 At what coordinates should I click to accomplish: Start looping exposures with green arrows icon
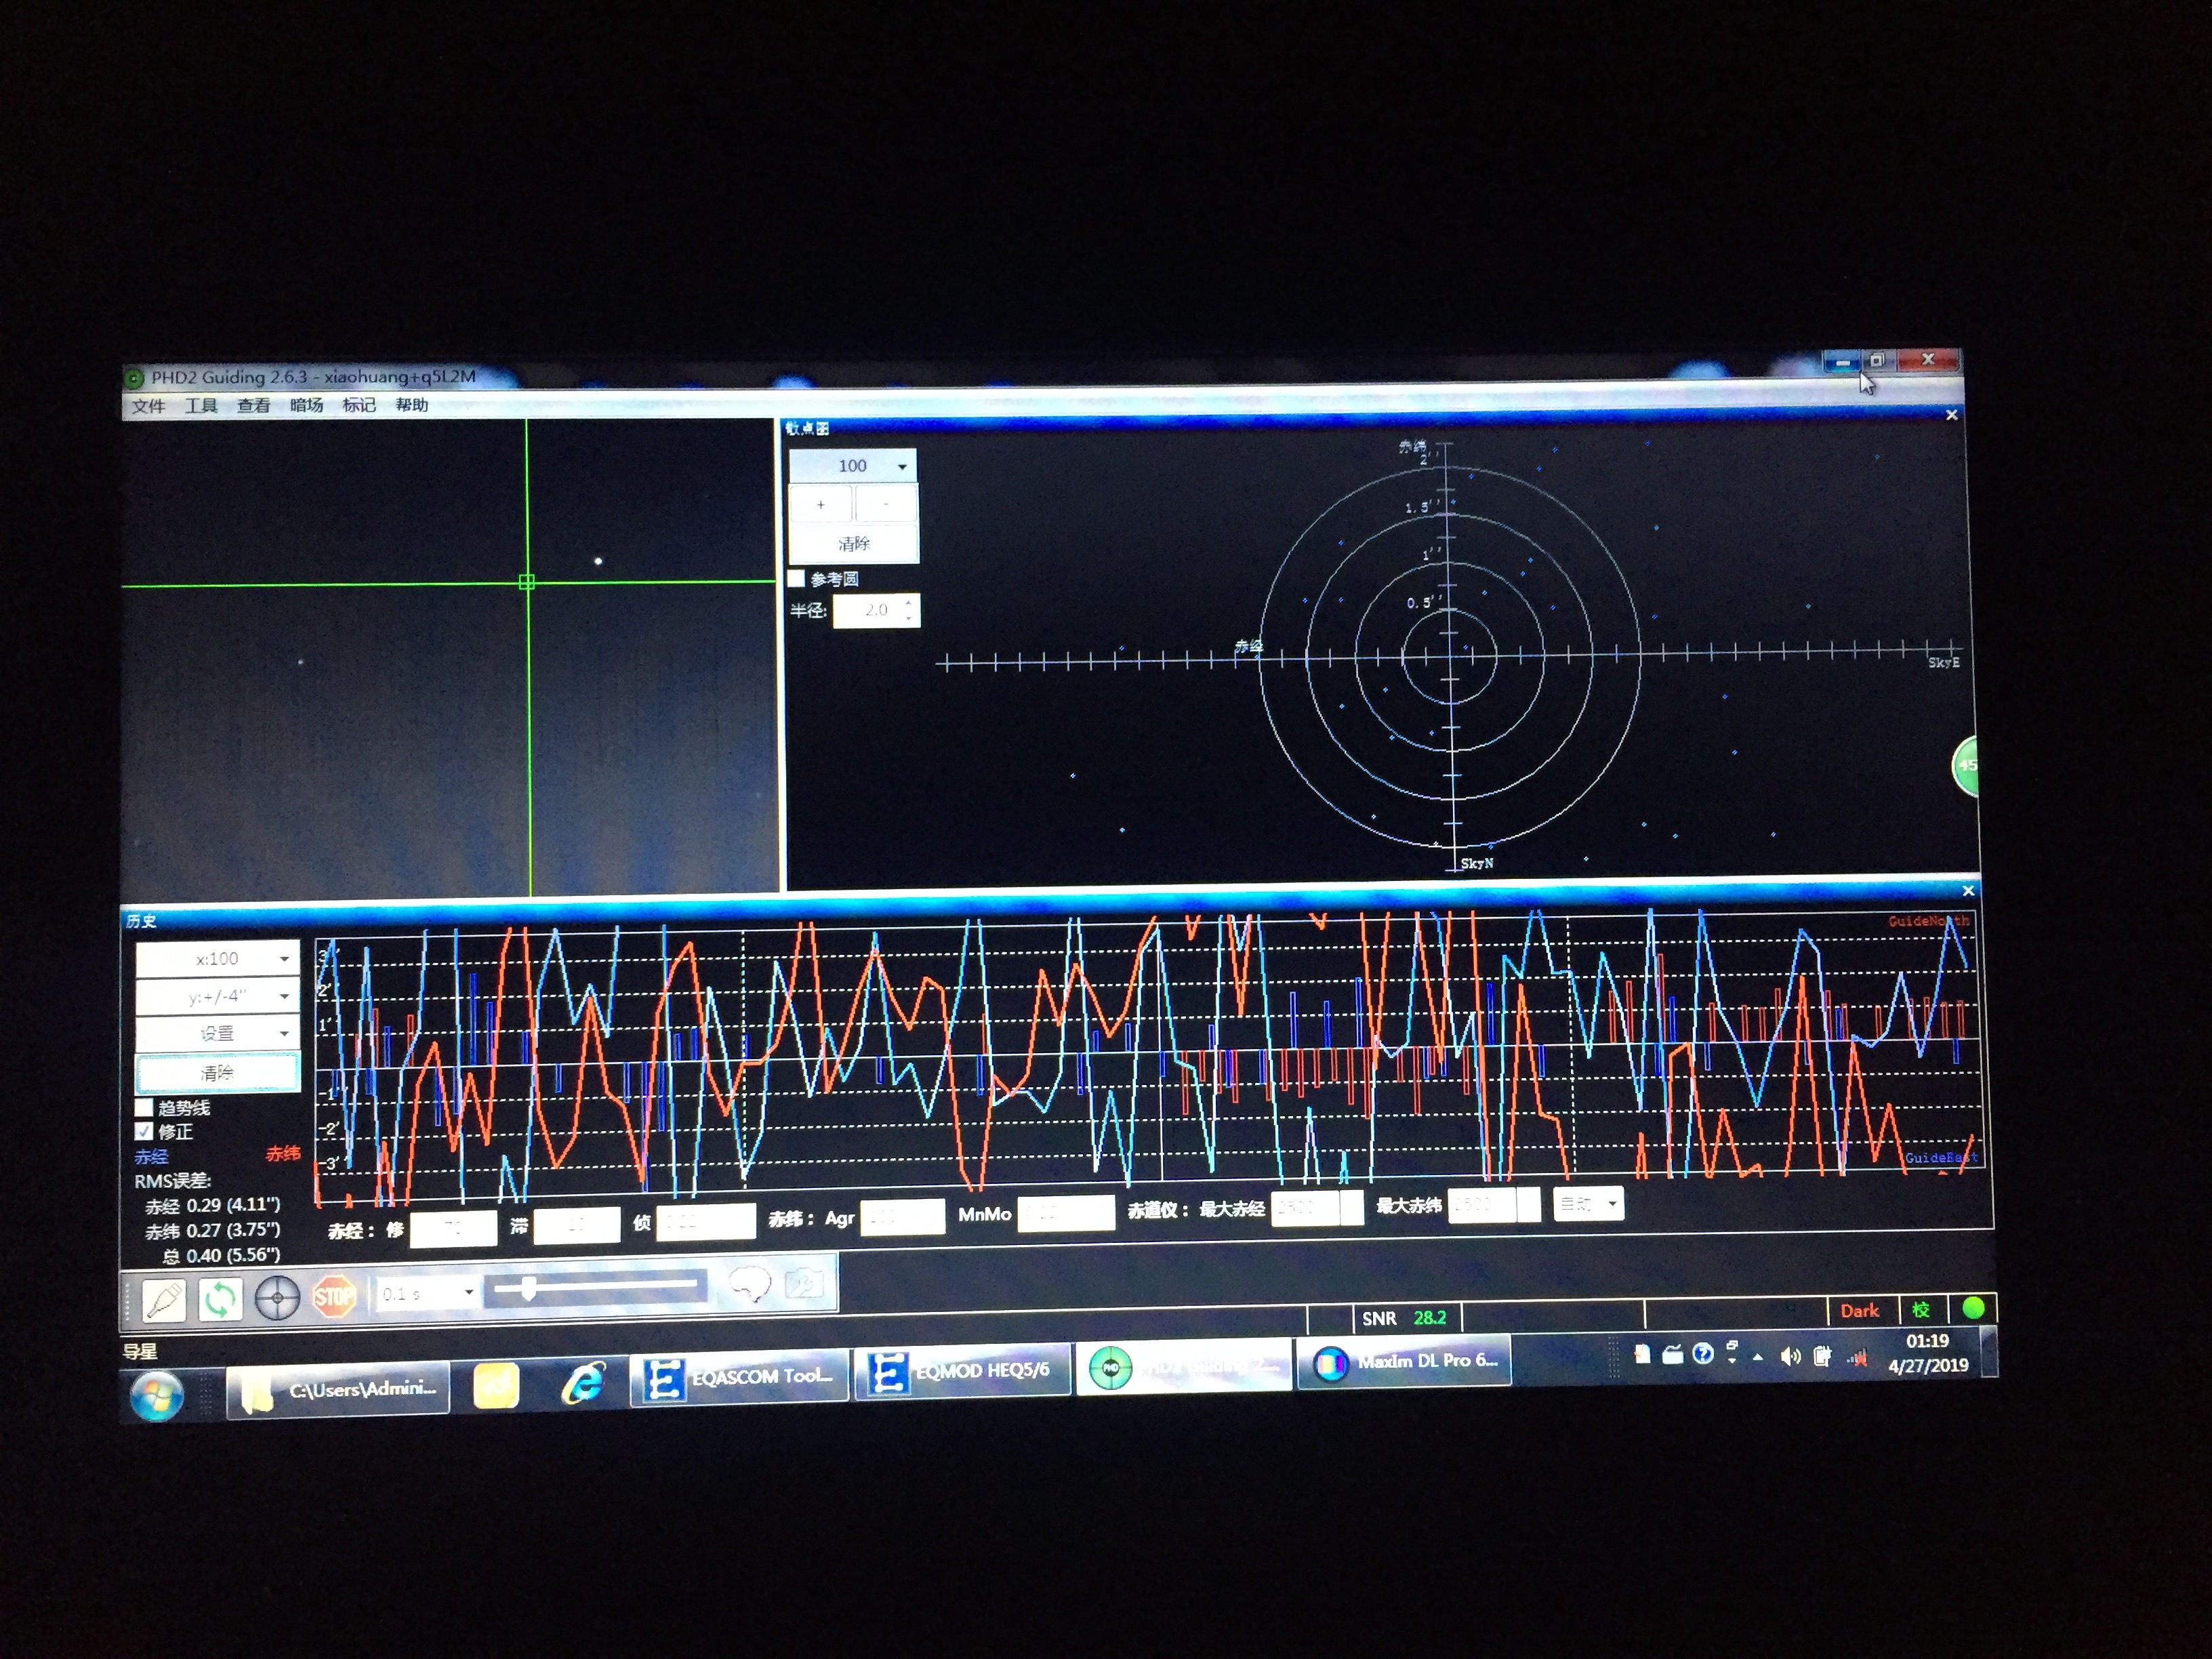[x=220, y=1299]
